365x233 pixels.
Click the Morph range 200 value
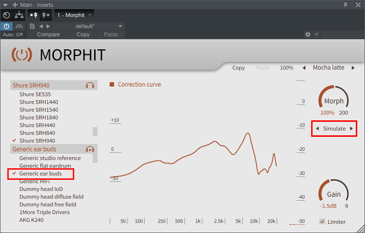344,113
